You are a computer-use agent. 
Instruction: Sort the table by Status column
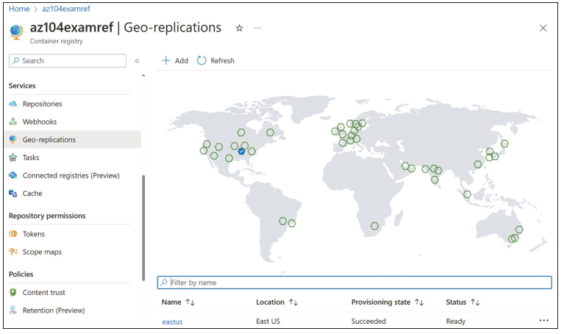463,302
